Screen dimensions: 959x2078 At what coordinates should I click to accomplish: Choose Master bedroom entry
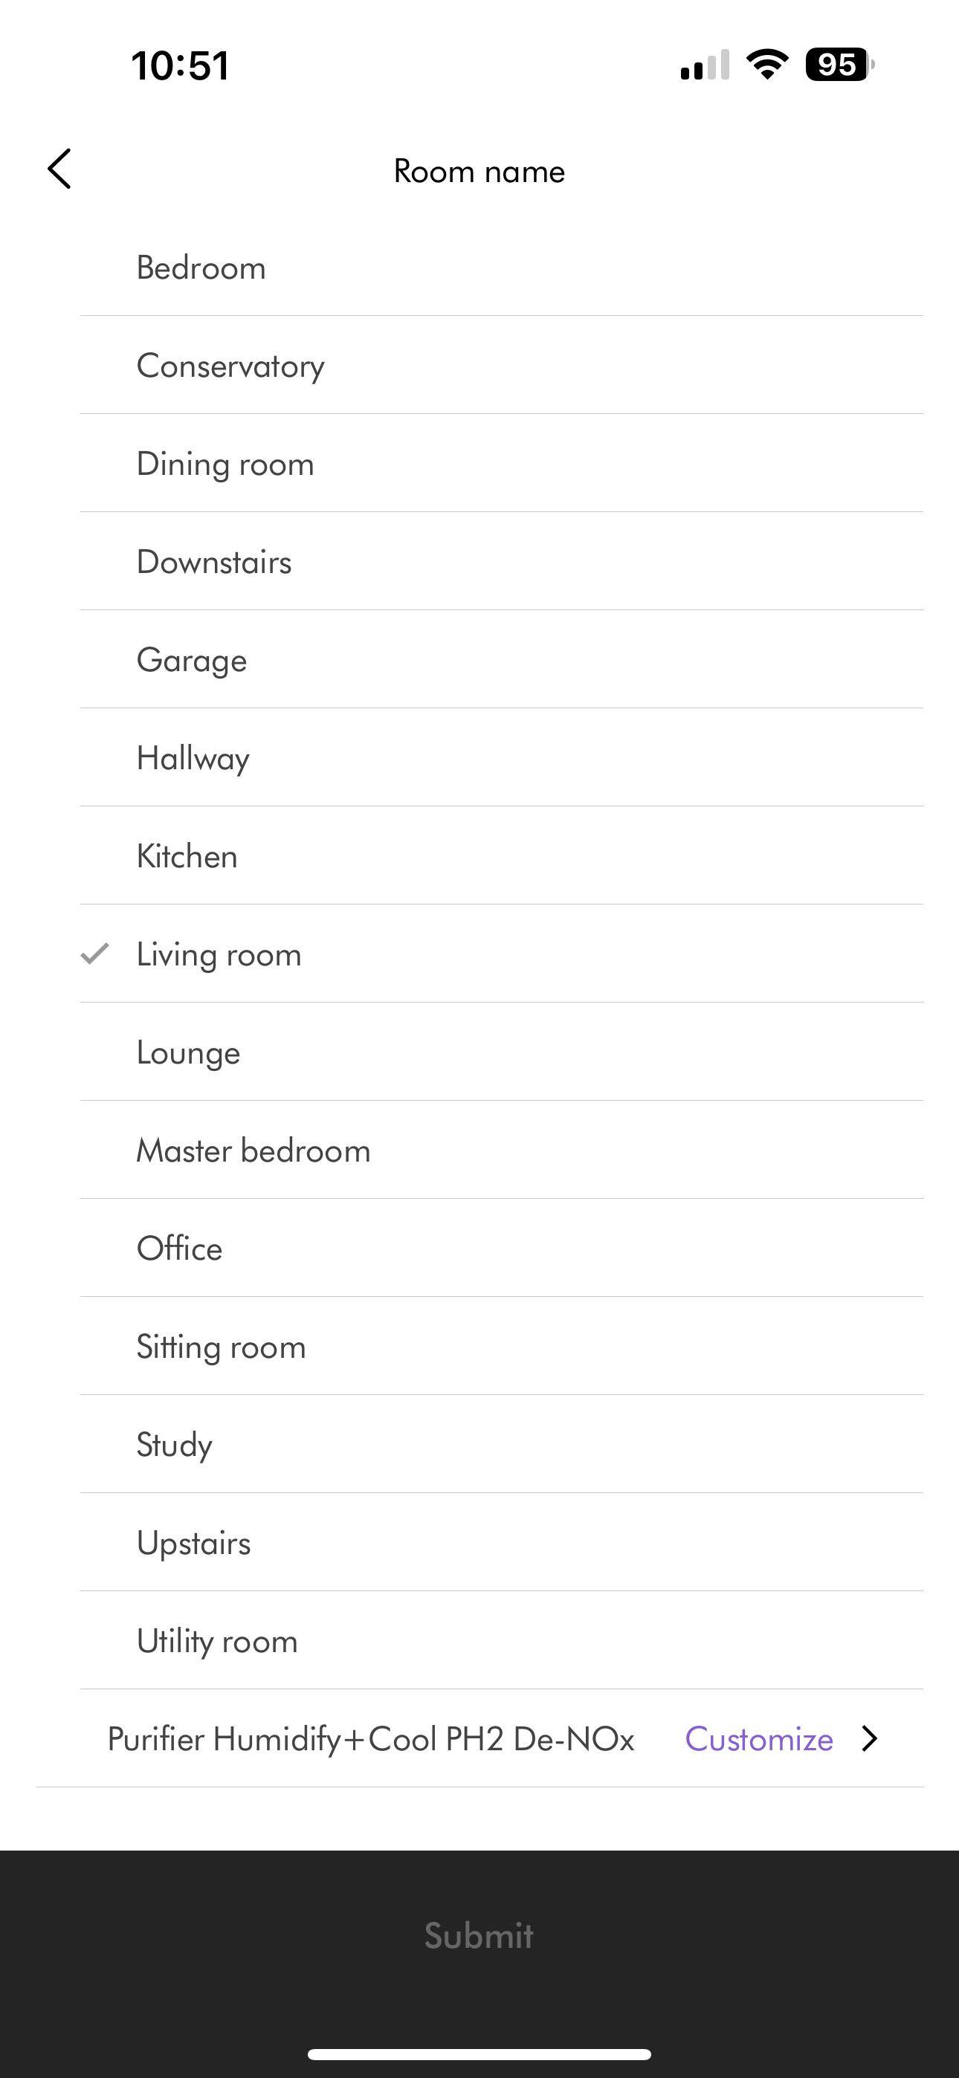pyautogui.click(x=254, y=1150)
